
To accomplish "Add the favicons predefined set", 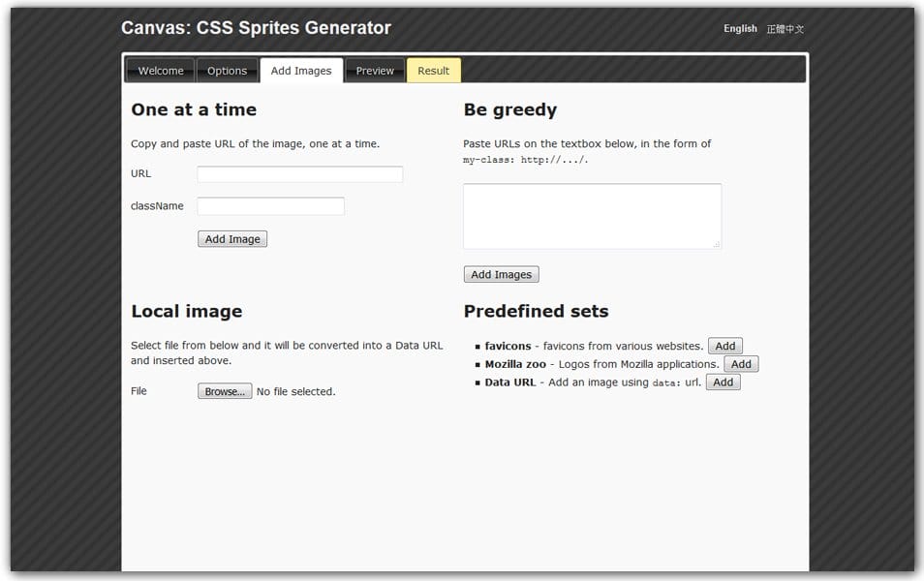I will [725, 346].
